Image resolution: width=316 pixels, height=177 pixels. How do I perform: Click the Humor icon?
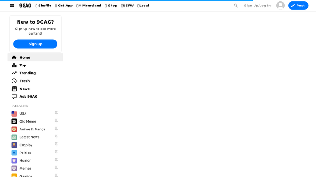pos(14,160)
